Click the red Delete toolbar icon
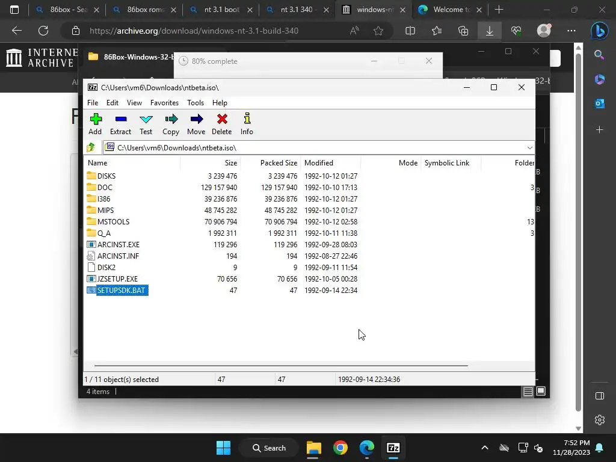Viewport: 616px width, 462px height. click(x=222, y=124)
